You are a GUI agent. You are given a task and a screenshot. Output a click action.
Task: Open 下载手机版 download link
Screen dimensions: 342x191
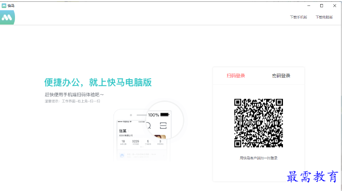[298, 17]
